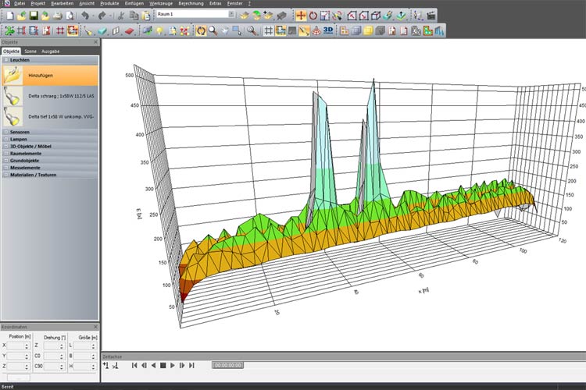
Task: Paste from clipboard icon
Action: pyautogui.click(x=146, y=16)
